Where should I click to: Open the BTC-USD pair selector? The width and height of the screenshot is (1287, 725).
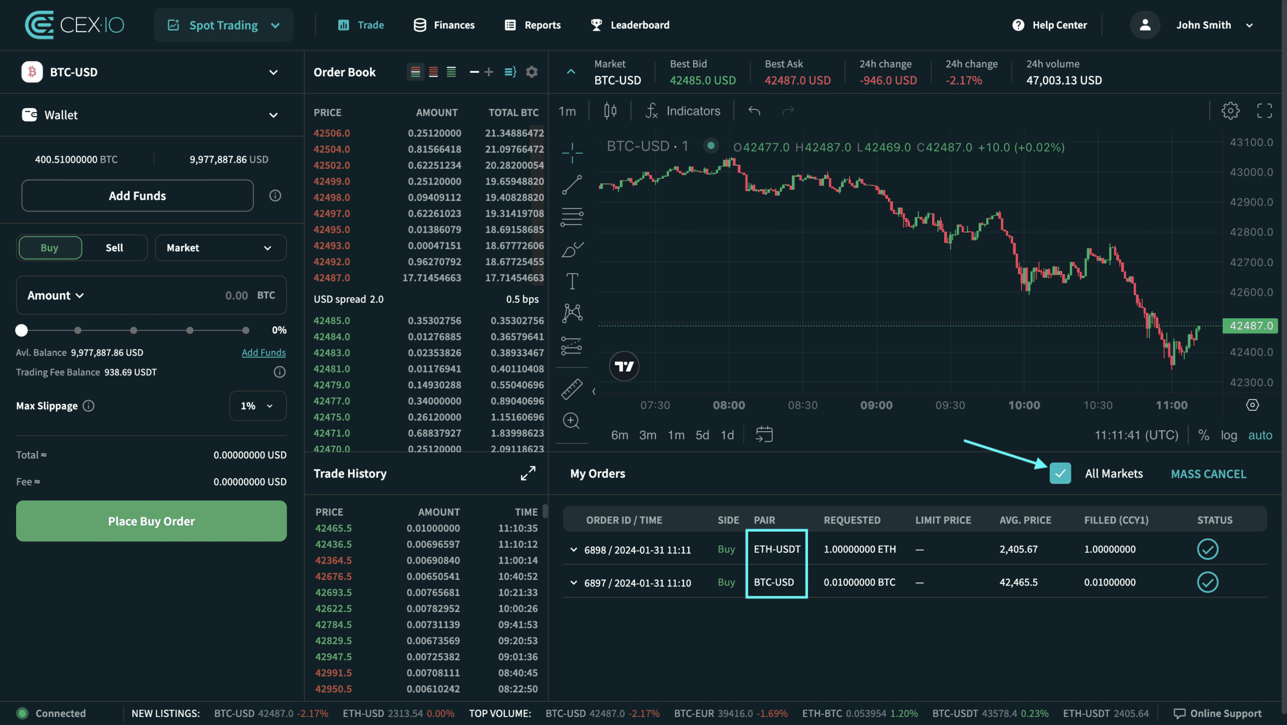151,72
